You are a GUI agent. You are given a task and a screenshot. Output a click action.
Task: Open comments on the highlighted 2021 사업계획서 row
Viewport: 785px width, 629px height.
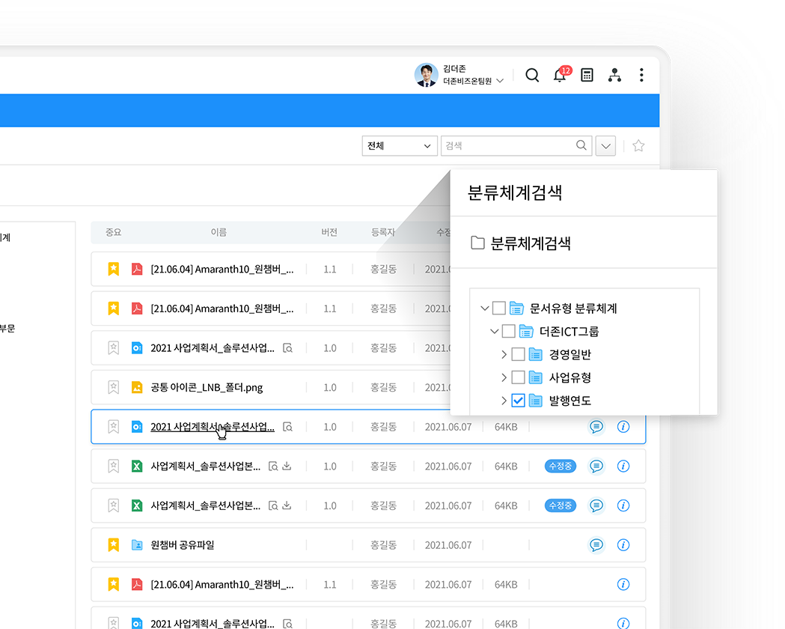coord(596,427)
